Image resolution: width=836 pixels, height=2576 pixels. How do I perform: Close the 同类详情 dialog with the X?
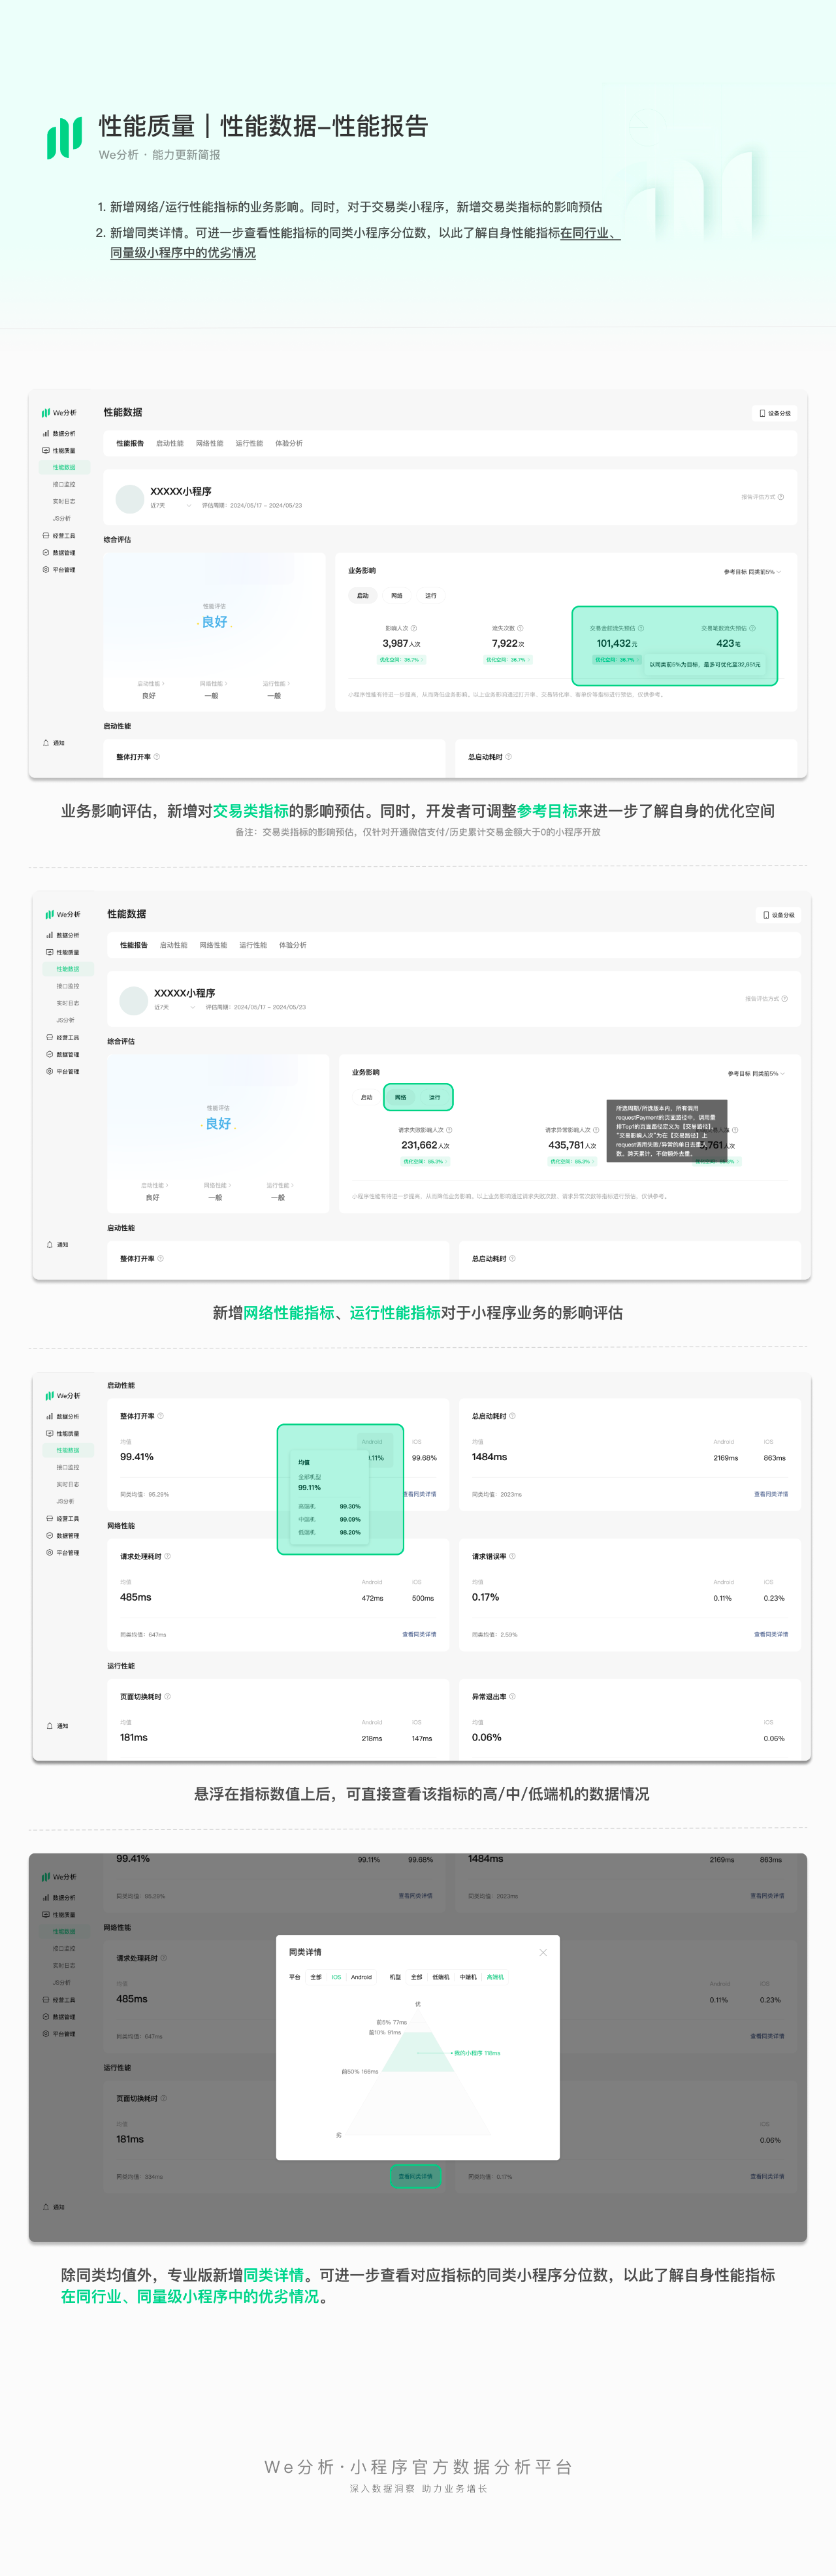543,1952
